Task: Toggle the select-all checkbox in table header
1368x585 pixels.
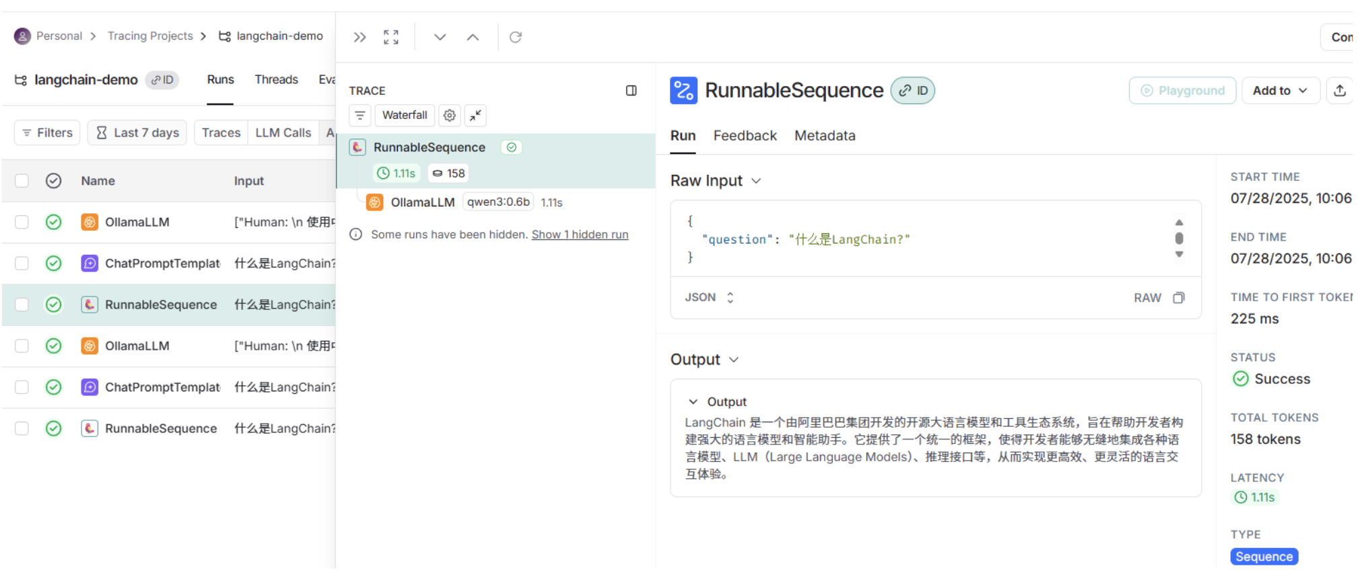Action: point(22,181)
